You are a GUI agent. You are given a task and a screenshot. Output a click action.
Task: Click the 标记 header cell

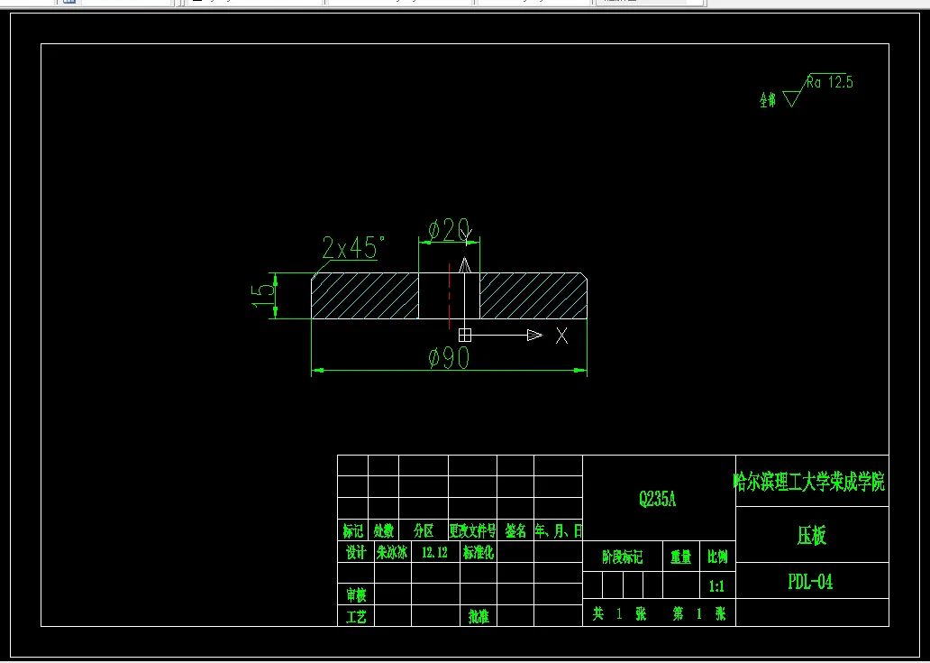pyautogui.click(x=353, y=530)
